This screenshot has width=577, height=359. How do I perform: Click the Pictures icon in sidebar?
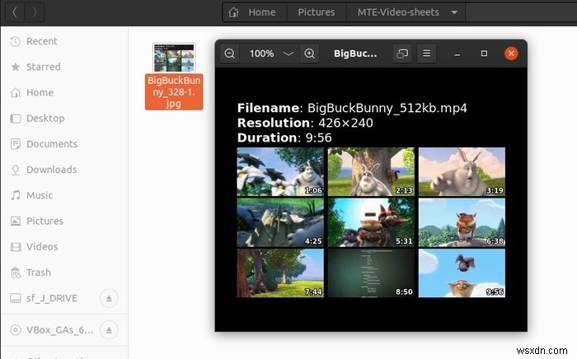coord(16,221)
